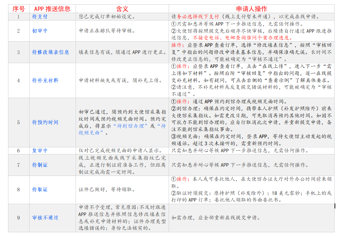Click "制证完成尚需一定时间。" in row 7

coord(107,172)
